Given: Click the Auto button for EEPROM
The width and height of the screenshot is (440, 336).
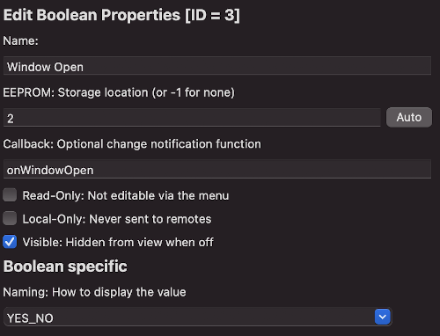Looking at the screenshot, I should click(x=409, y=117).
